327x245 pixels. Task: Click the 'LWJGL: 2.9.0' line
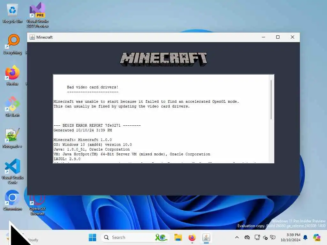[67, 159]
